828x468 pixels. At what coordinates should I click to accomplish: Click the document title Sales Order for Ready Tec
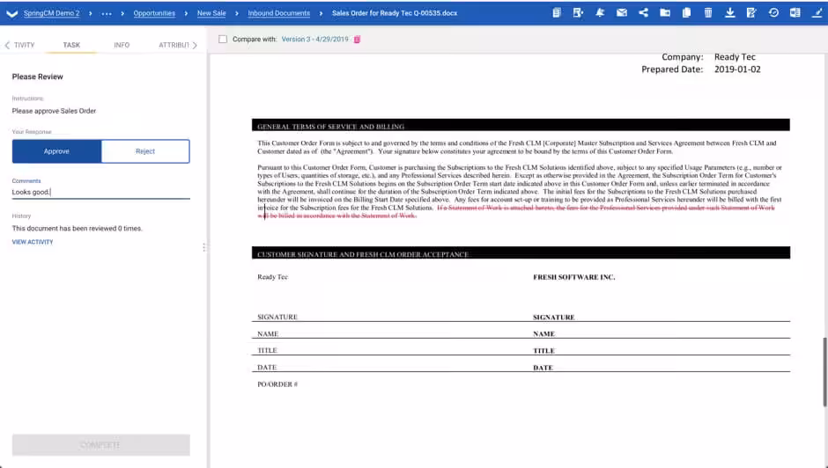(395, 13)
